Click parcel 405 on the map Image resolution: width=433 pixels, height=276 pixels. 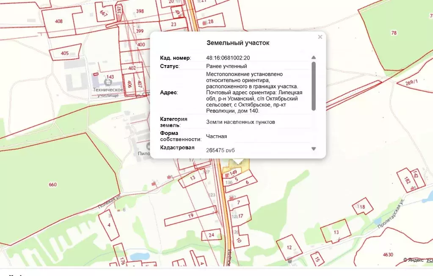64,53
